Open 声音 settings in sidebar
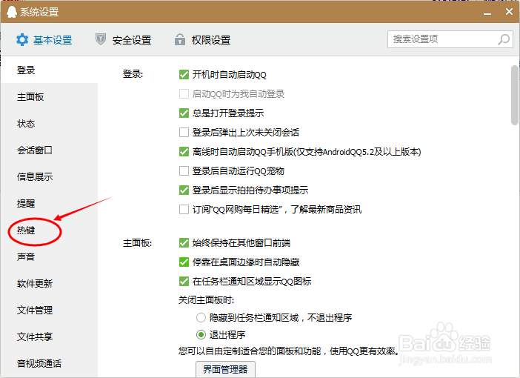 50,257
